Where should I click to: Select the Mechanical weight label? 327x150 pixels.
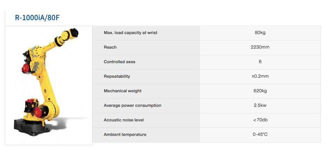coord(123,91)
